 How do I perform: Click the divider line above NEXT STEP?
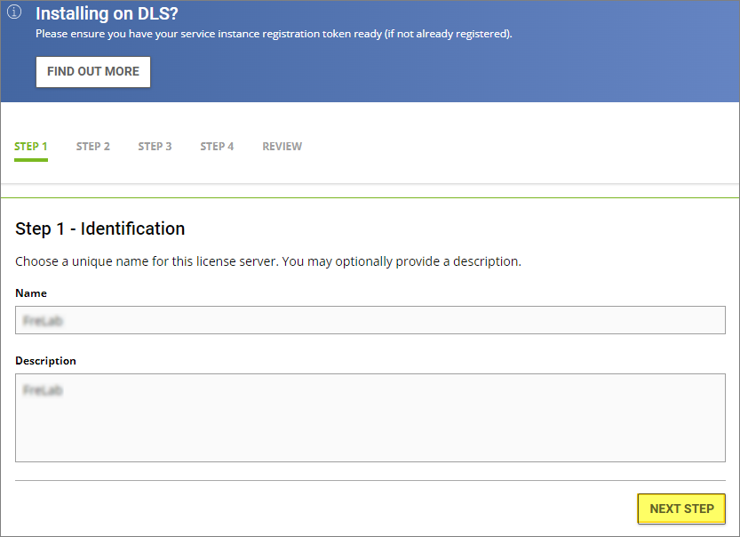[370, 481]
